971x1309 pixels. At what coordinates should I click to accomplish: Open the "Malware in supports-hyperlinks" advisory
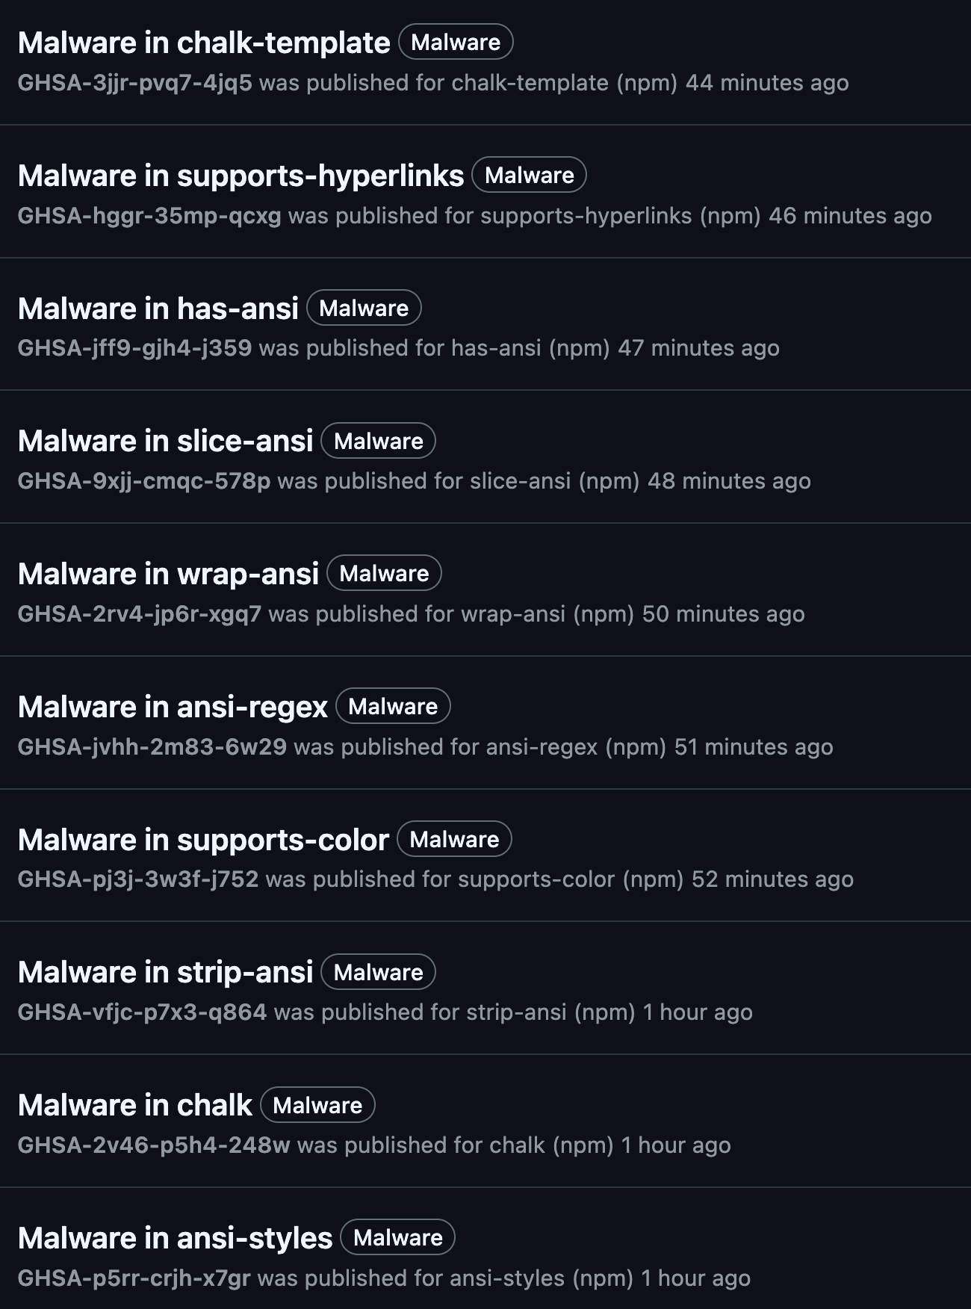[x=241, y=176]
